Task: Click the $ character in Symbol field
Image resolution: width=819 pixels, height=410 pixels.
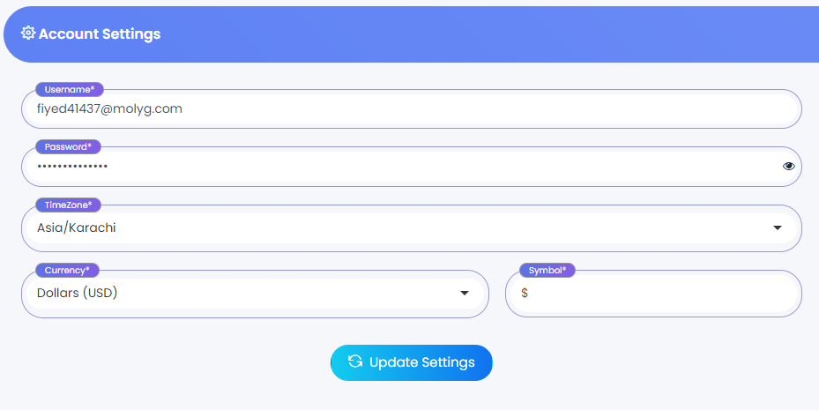Action: pyautogui.click(x=525, y=293)
